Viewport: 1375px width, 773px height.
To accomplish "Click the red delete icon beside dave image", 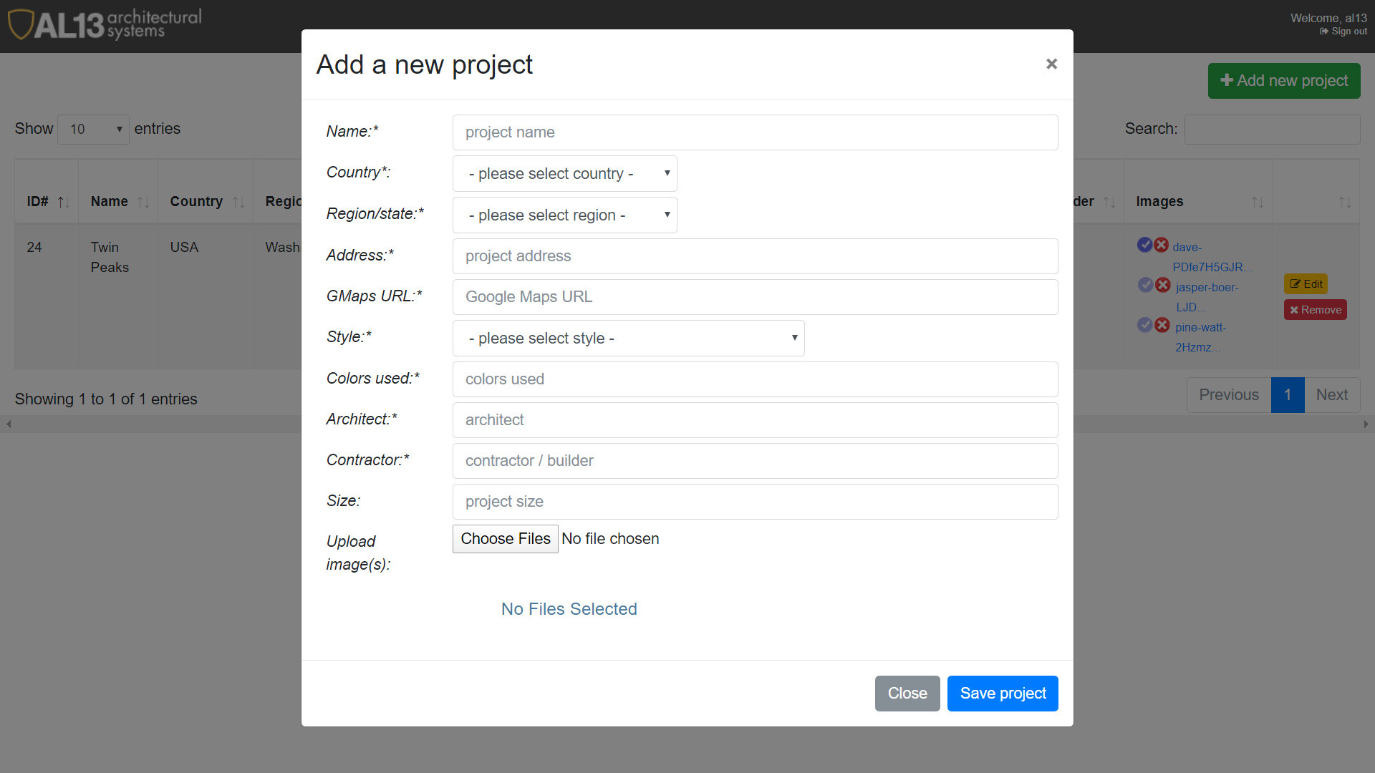I will point(1161,245).
